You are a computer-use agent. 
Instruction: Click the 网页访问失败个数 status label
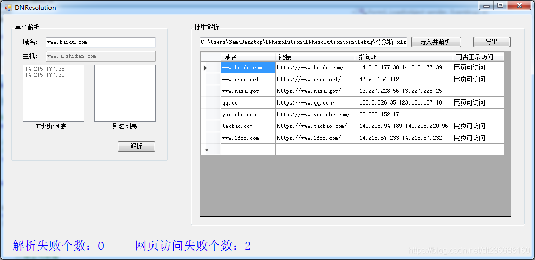(193, 246)
